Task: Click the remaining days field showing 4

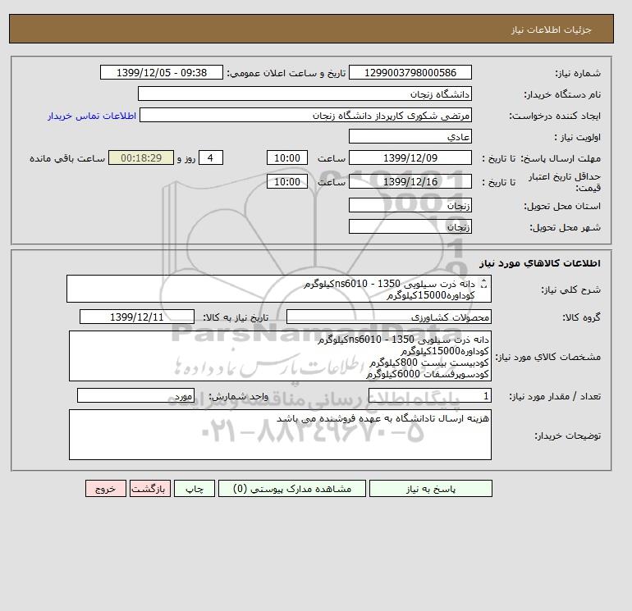Action: tap(210, 158)
